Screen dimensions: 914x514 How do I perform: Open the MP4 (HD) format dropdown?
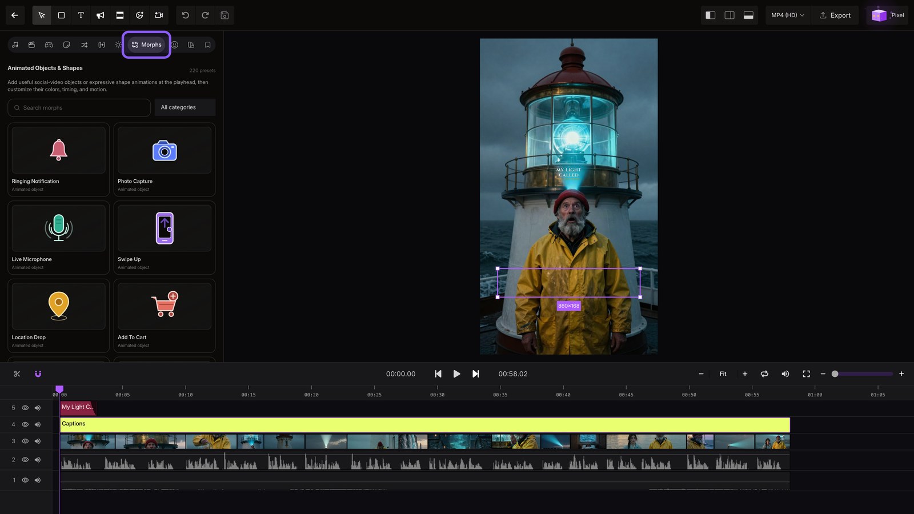[x=787, y=15]
